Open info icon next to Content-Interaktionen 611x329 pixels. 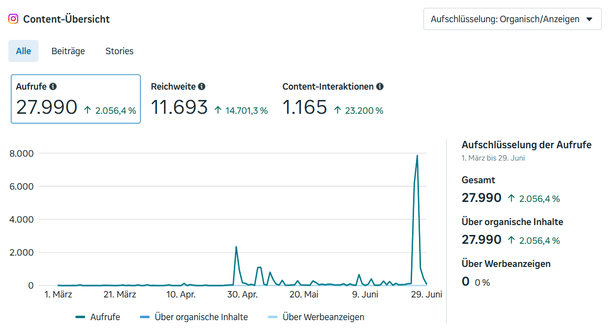coord(380,86)
